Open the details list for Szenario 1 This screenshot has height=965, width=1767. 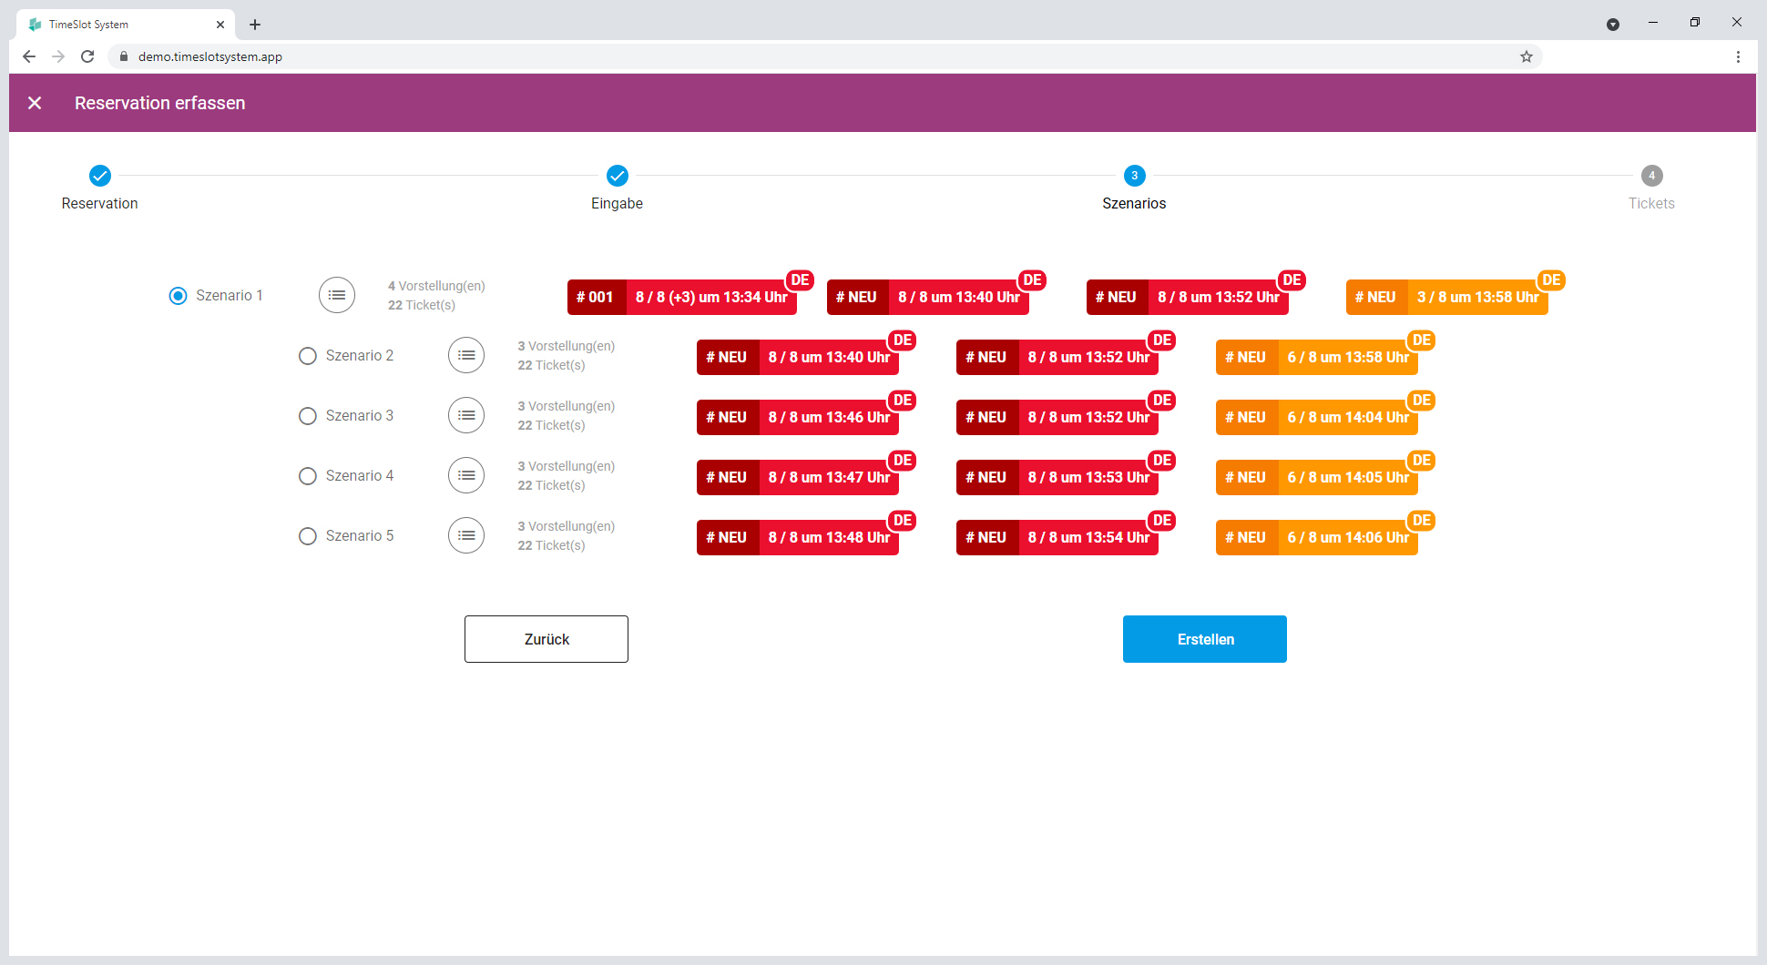click(337, 295)
